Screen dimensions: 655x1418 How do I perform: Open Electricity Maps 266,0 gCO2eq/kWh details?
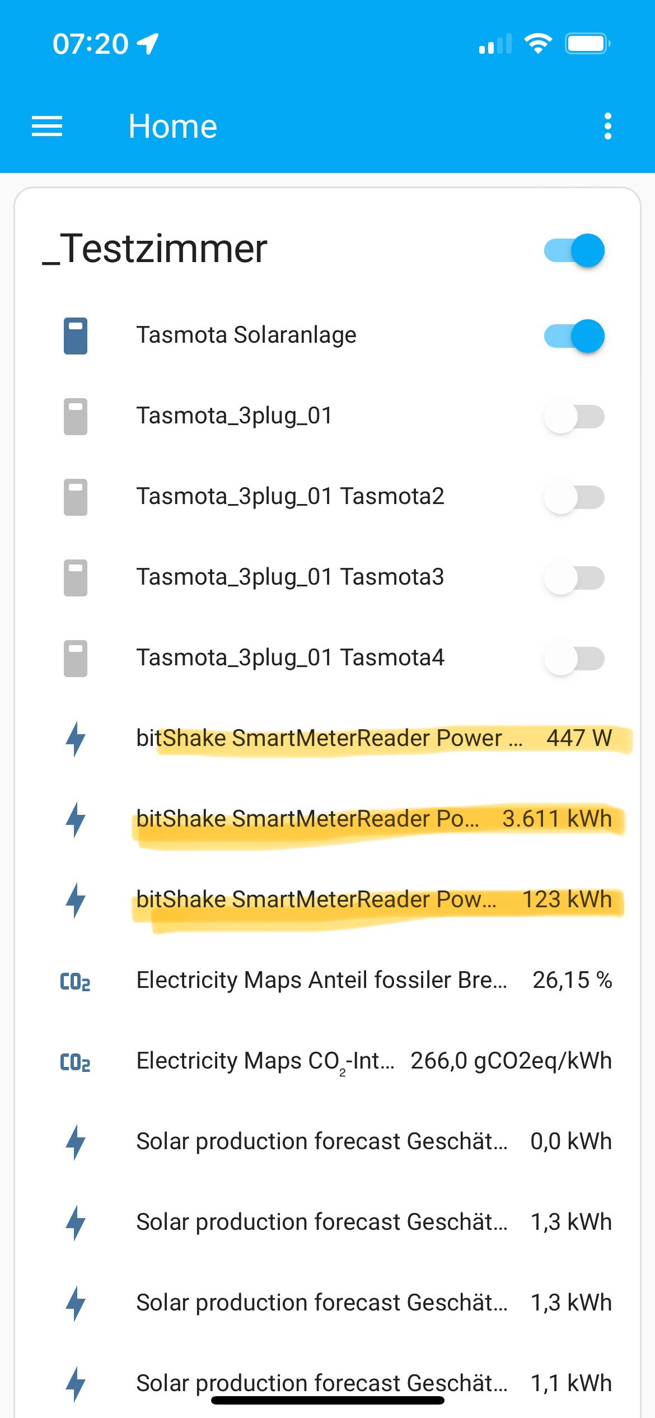point(374,1061)
